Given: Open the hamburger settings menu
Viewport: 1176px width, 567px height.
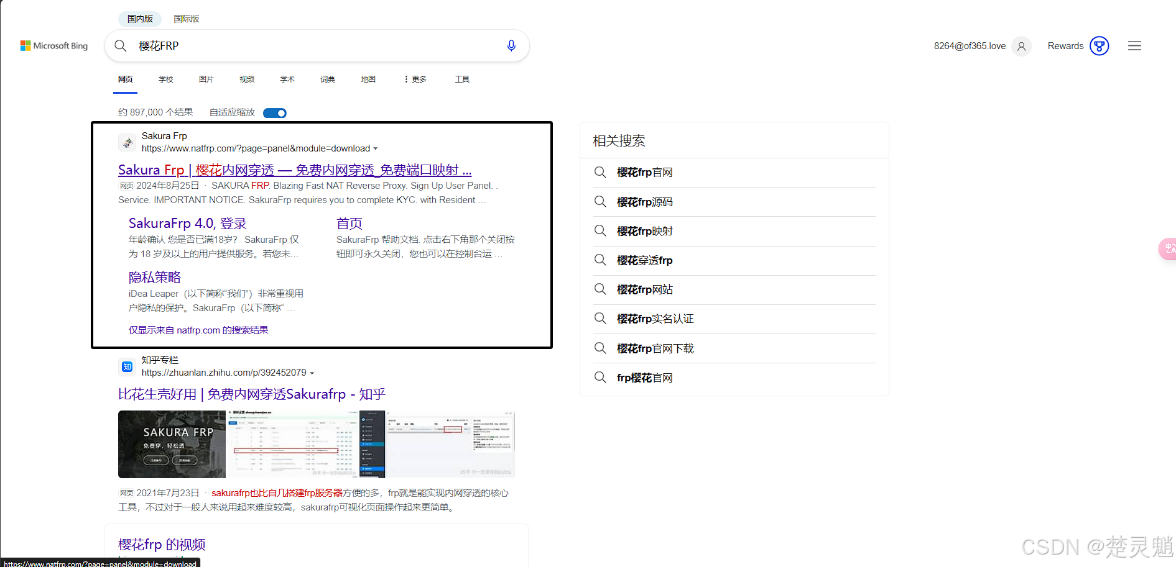Looking at the screenshot, I should click(1134, 46).
